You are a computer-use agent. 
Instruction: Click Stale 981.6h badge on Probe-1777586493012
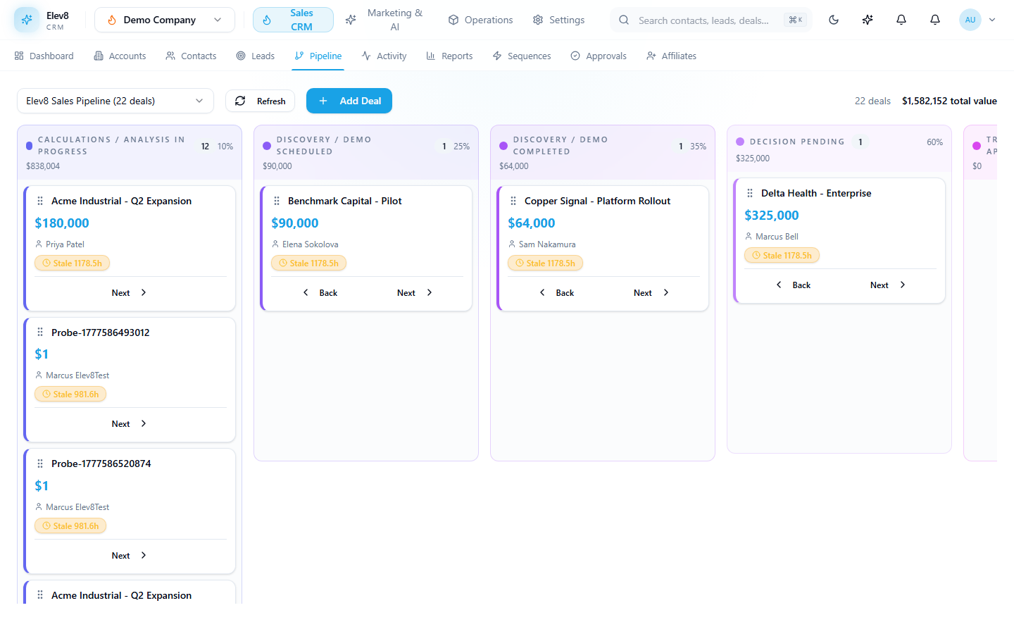pyautogui.click(x=70, y=394)
